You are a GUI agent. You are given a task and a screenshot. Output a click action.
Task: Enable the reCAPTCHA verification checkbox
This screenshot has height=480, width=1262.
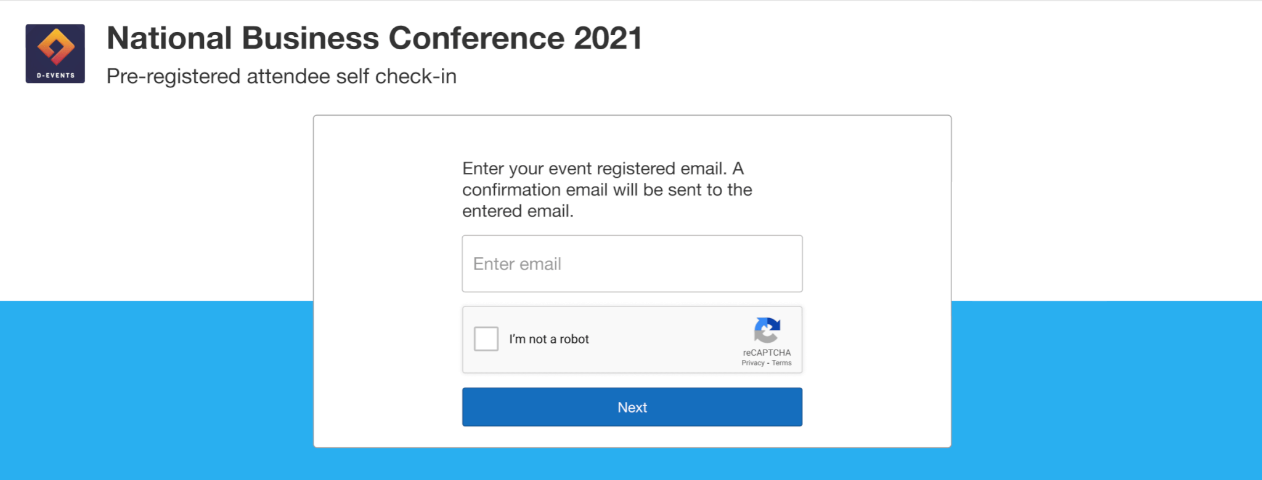(x=486, y=338)
